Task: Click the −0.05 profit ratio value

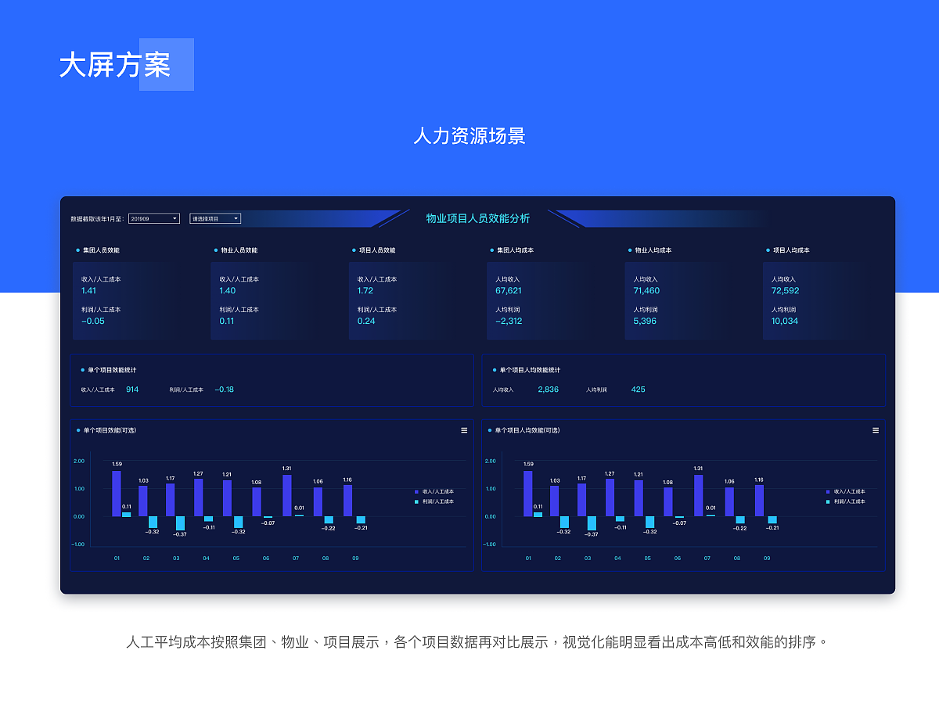Action: (x=92, y=321)
